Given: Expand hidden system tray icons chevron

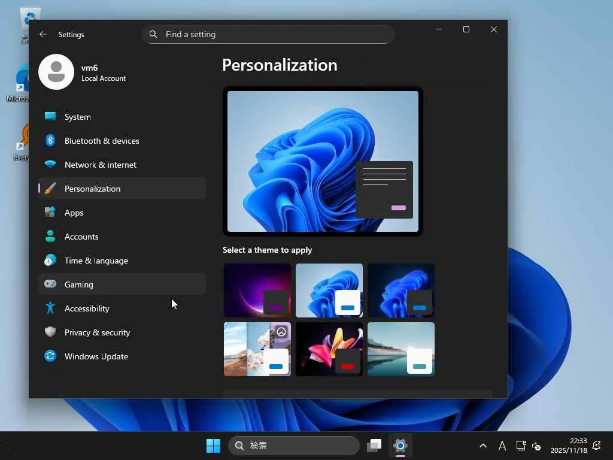Looking at the screenshot, I should (x=483, y=446).
